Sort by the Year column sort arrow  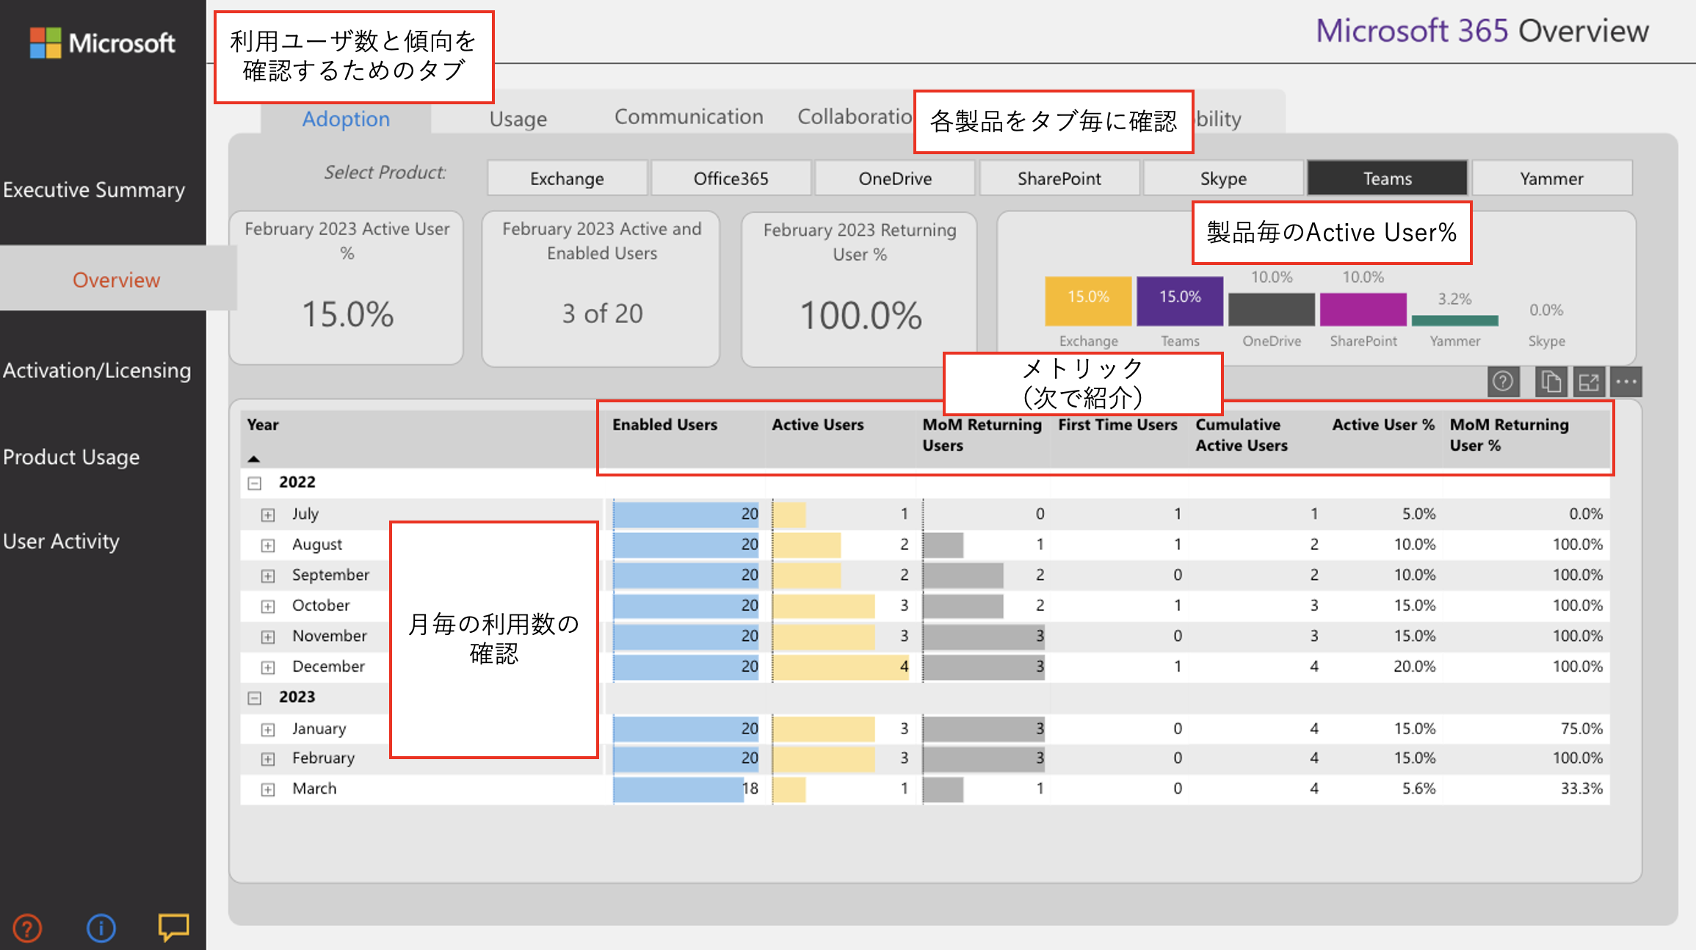pyautogui.click(x=254, y=459)
